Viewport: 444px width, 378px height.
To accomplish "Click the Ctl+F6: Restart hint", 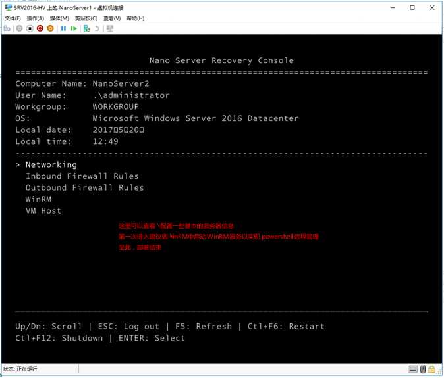I will click(x=286, y=327).
